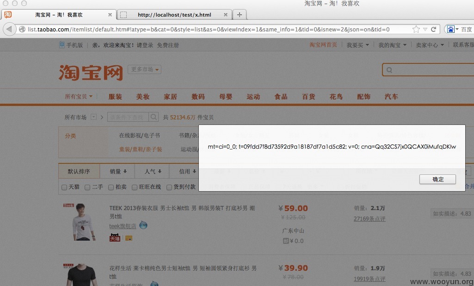Open the 食品 category
Screen dimensions: 474x286
tap(281, 97)
